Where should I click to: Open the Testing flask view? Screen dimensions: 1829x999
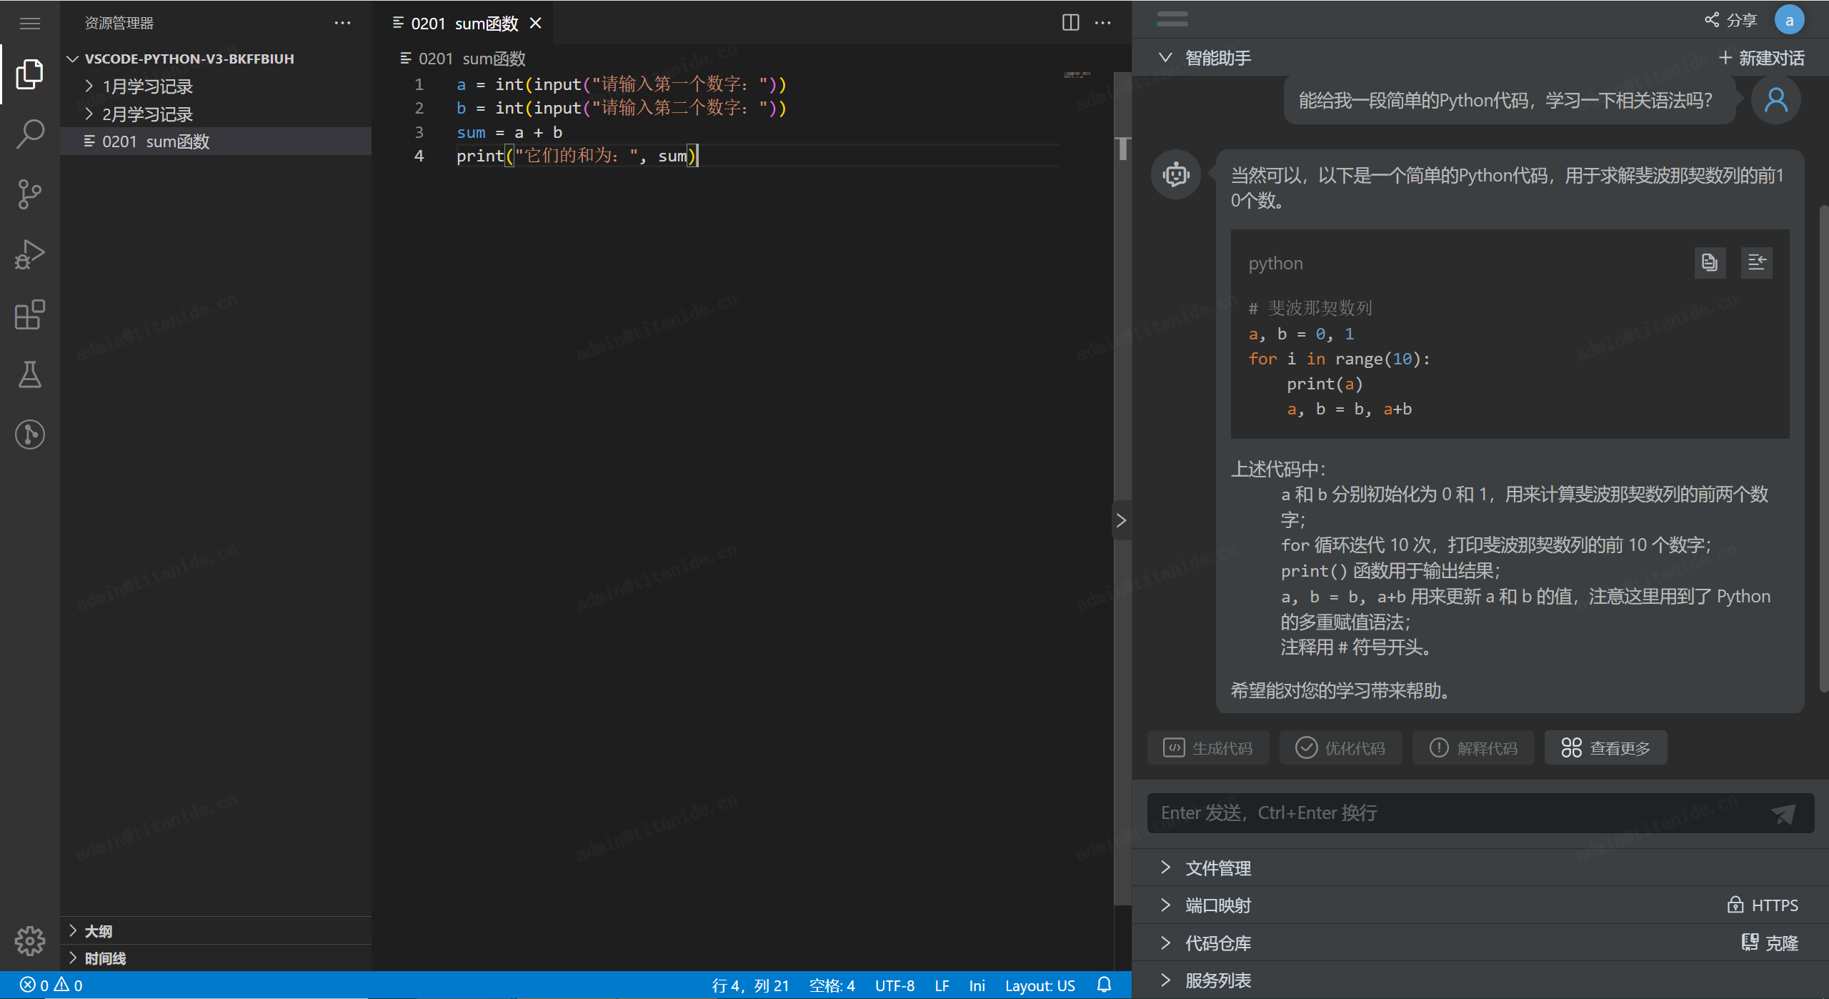click(30, 374)
